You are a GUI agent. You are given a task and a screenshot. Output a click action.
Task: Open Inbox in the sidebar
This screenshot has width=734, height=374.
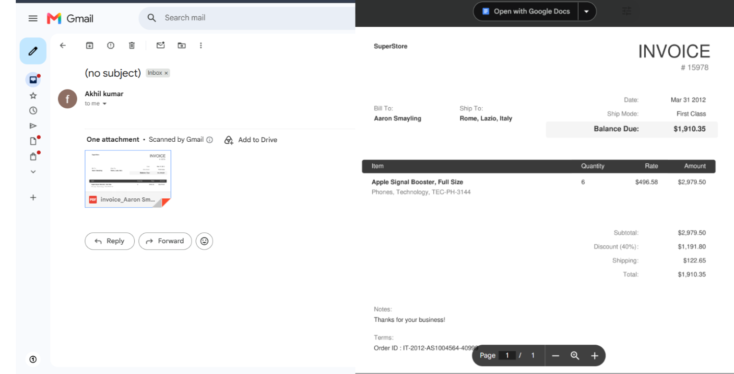pyautogui.click(x=33, y=79)
